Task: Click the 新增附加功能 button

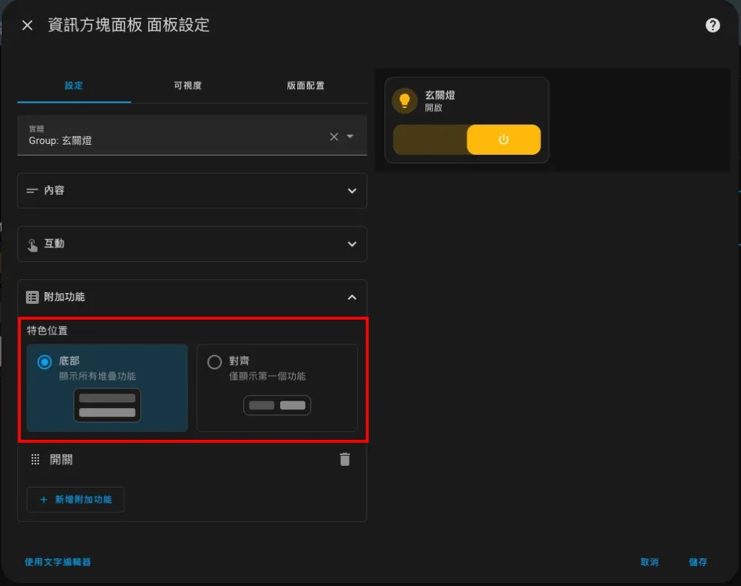Action: [x=75, y=499]
